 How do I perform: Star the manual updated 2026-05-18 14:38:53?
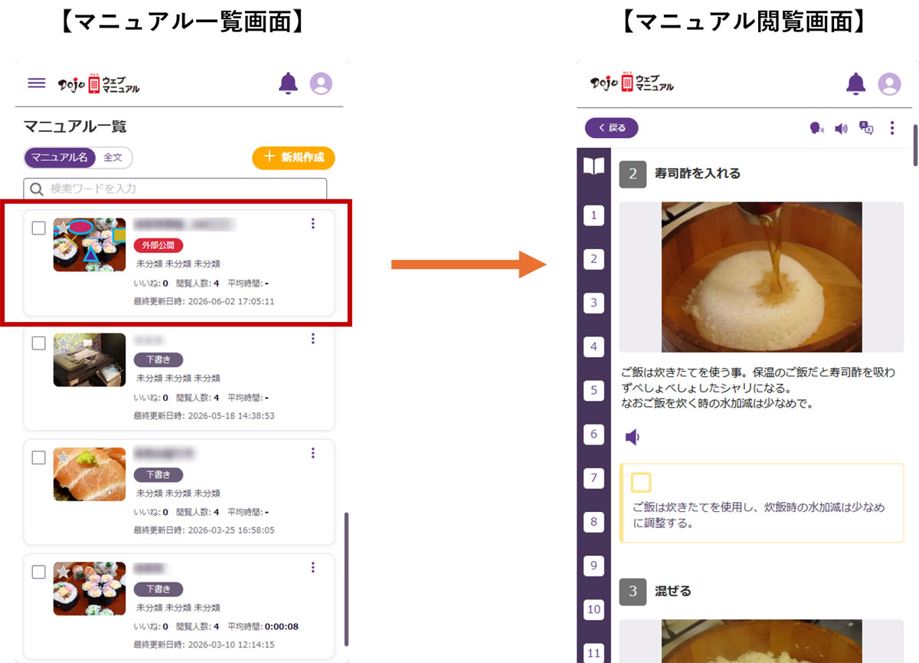tap(63, 343)
